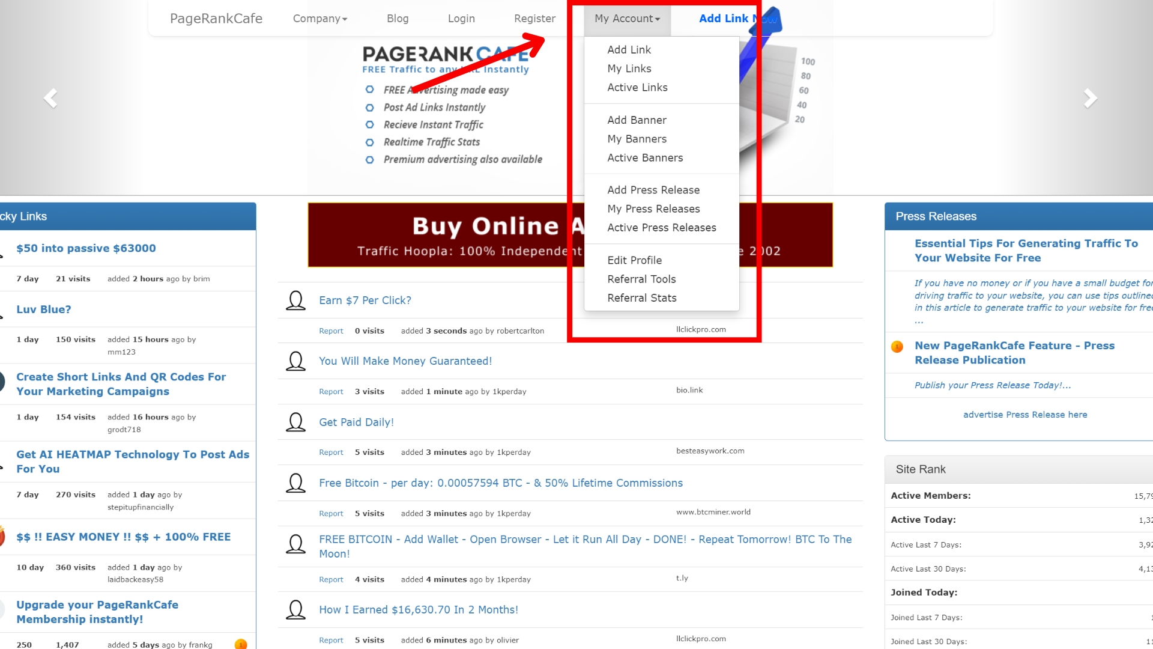Viewport: 1153px width, 649px height.
Task: Click the left carousel arrow icon
Action: pyautogui.click(x=50, y=99)
